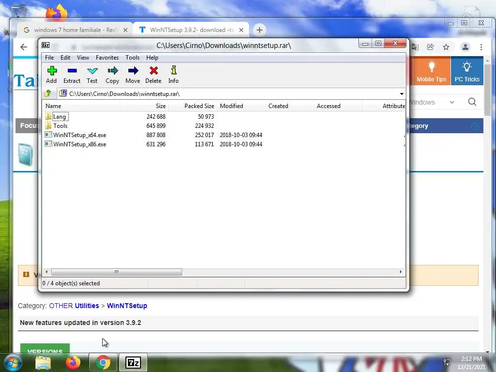Screen dimensions: 496x372
Task: Click the network tray icon
Action: click(447, 362)
